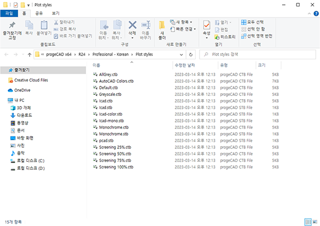Click Open (열기) in ribbon

point(223,22)
